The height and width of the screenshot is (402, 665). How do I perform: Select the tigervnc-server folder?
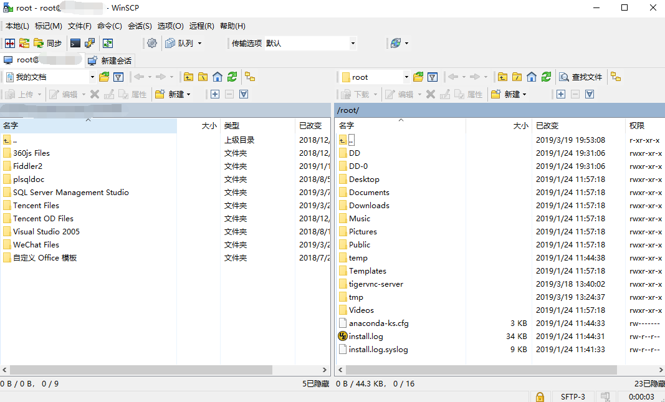[376, 284]
